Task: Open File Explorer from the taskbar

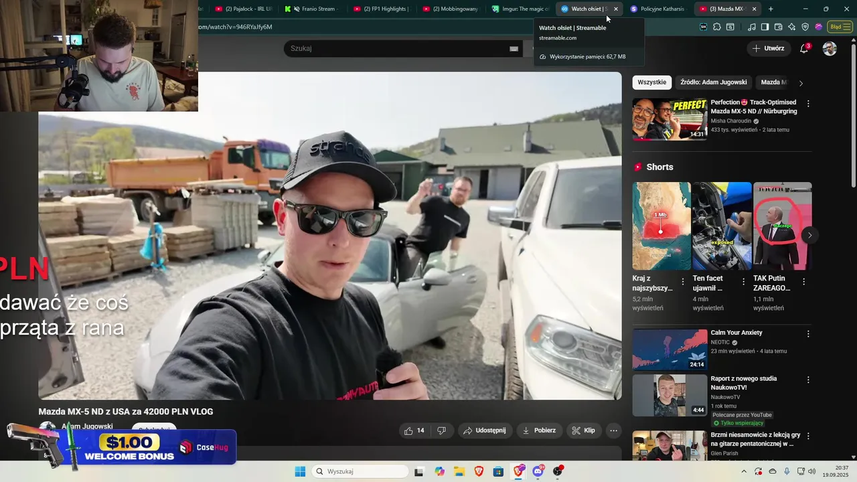Action: [x=459, y=471]
